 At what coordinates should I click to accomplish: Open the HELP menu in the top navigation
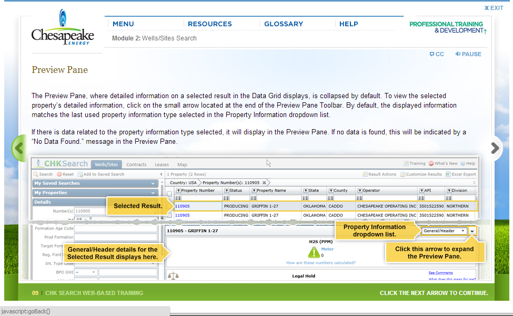(x=349, y=24)
